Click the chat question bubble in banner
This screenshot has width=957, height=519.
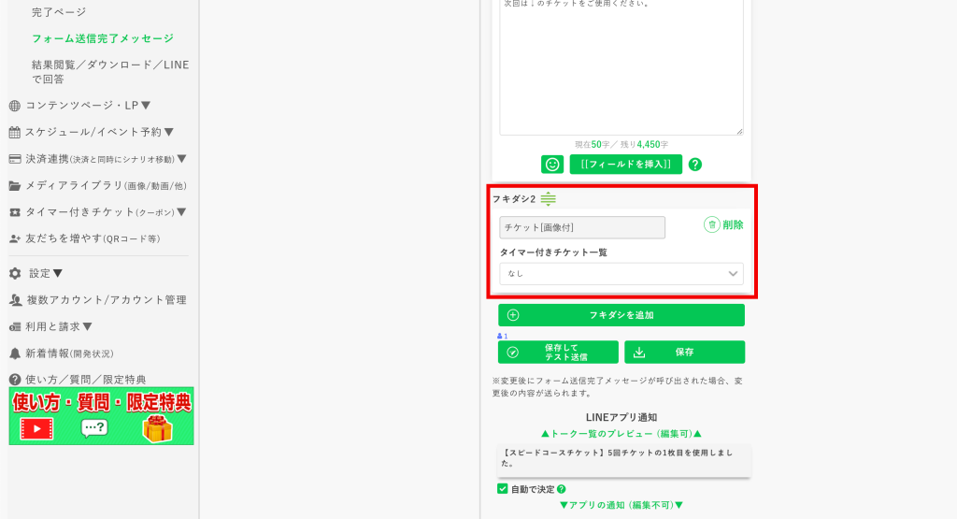tap(94, 428)
